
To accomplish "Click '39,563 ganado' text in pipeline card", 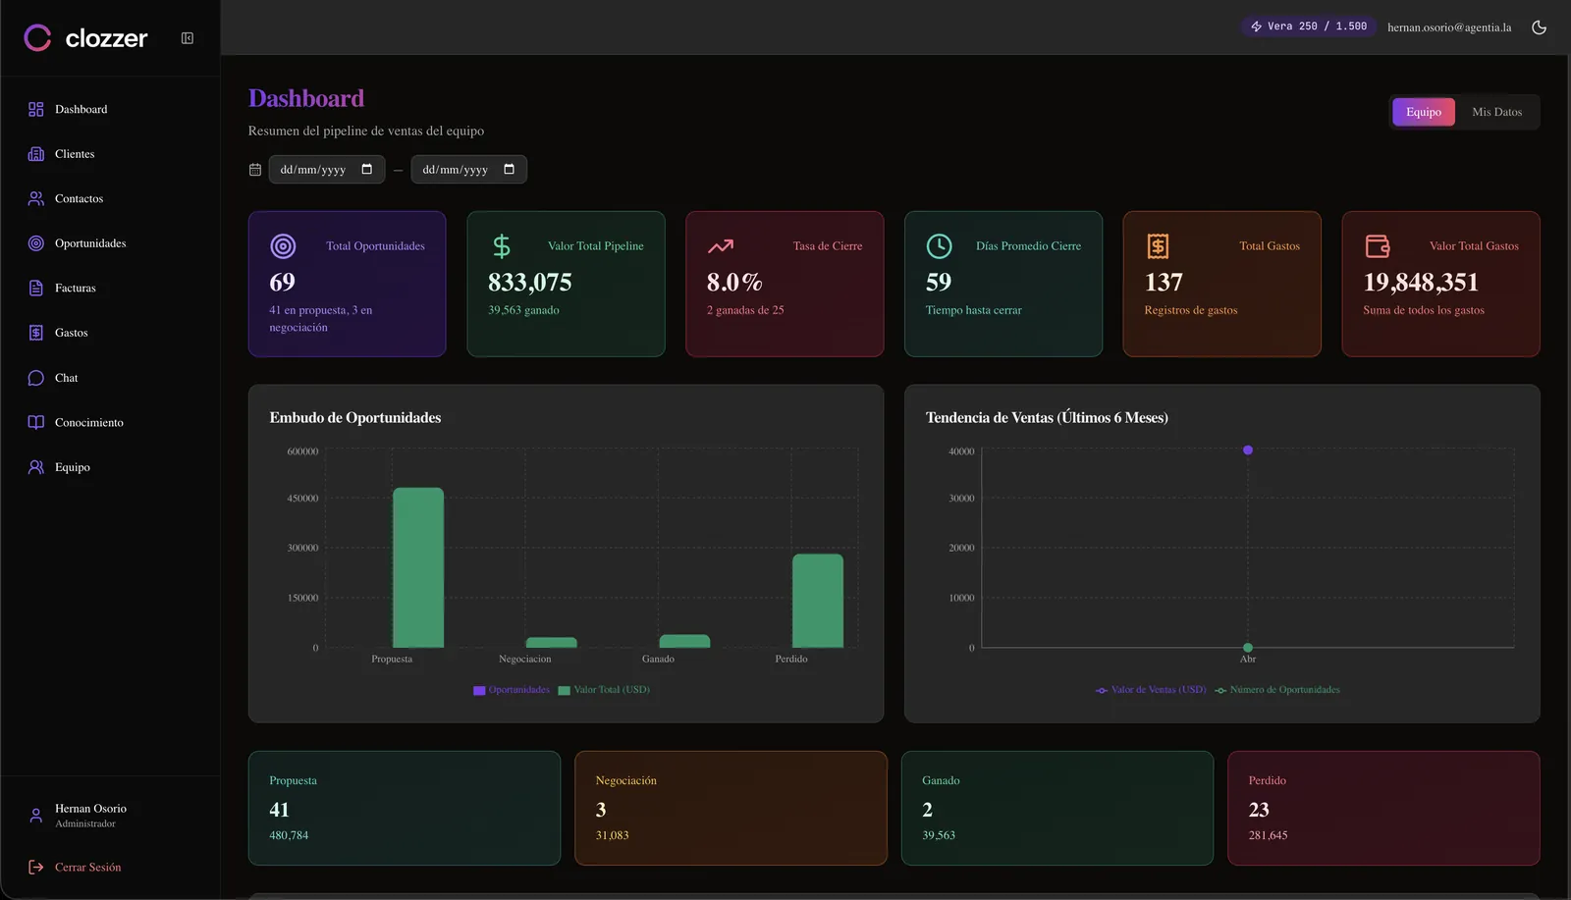I will point(523,310).
